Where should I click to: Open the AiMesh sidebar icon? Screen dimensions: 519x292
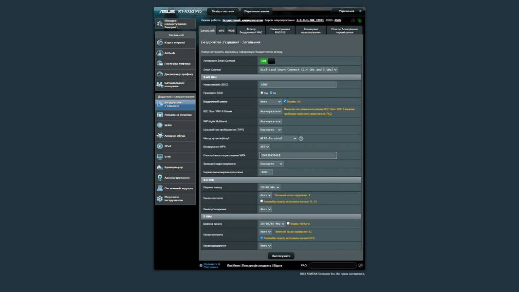click(x=160, y=53)
